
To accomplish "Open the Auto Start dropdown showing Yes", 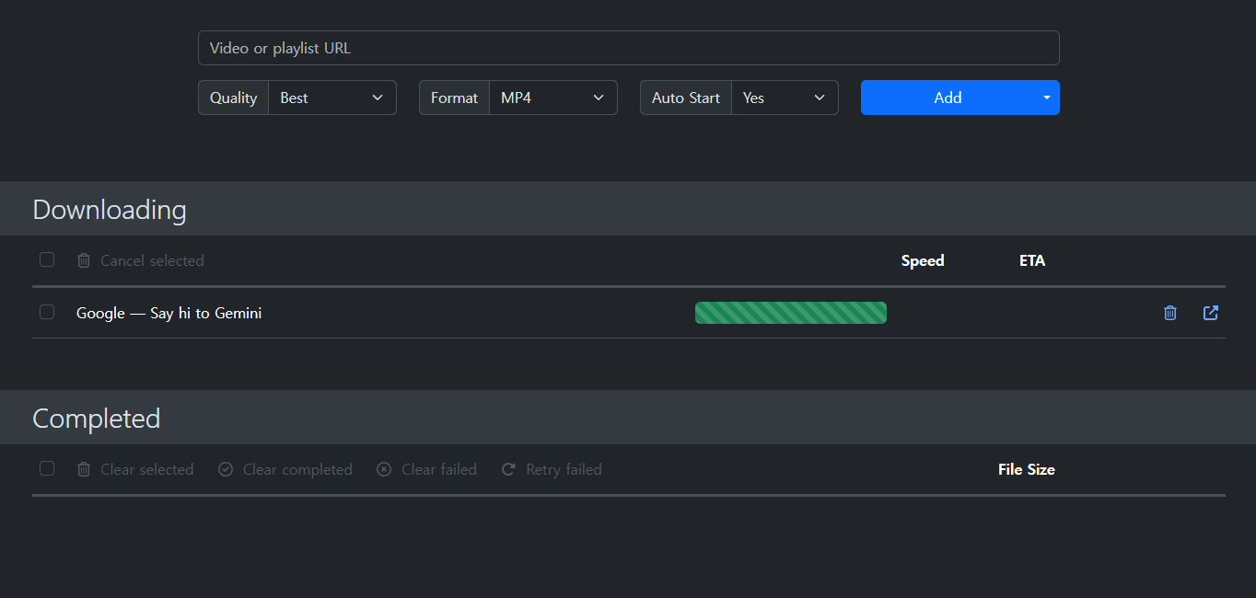I will click(x=785, y=98).
